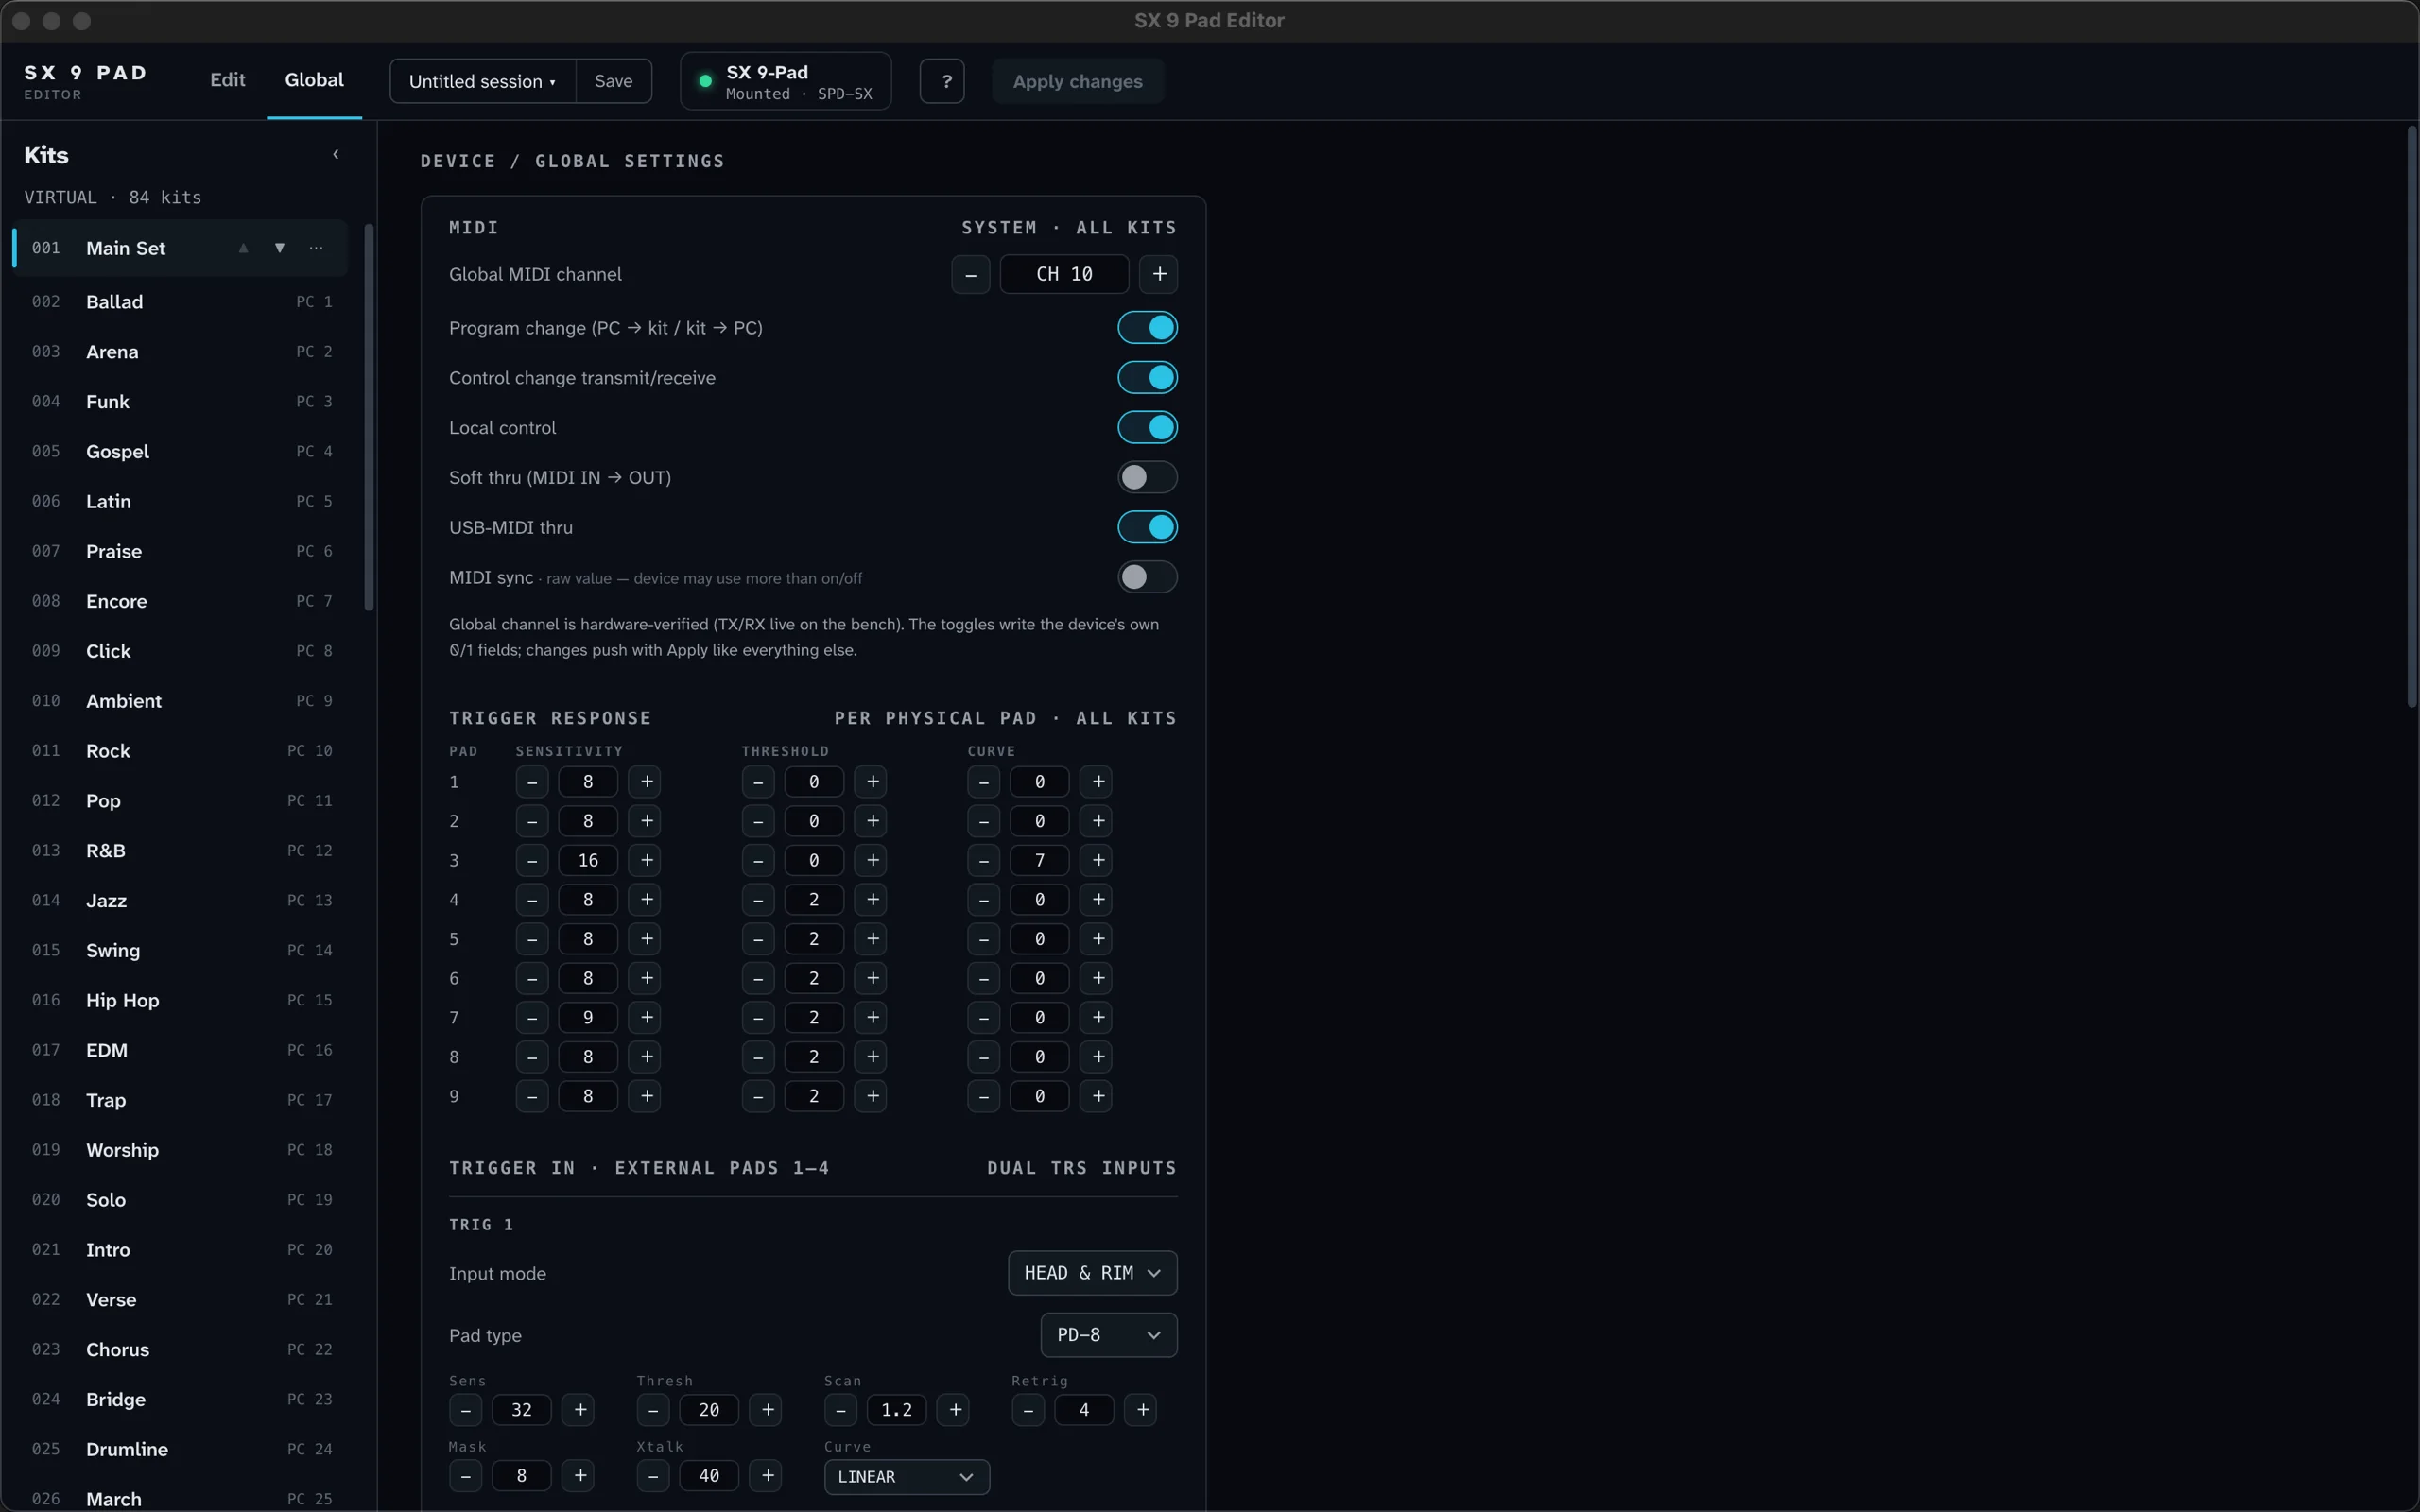The height and width of the screenshot is (1512, 2420).
Task: Decrease pad 1 curve value
Action: [984, 781]
